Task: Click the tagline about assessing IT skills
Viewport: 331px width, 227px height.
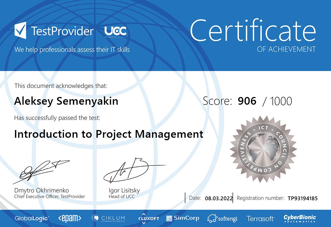Action: click(72, 50)
